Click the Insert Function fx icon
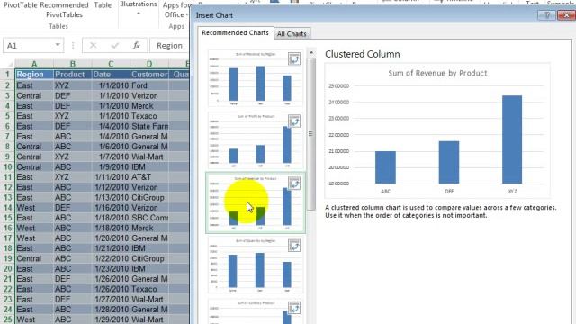Screen dimensions: 576x324 point(136,46)
